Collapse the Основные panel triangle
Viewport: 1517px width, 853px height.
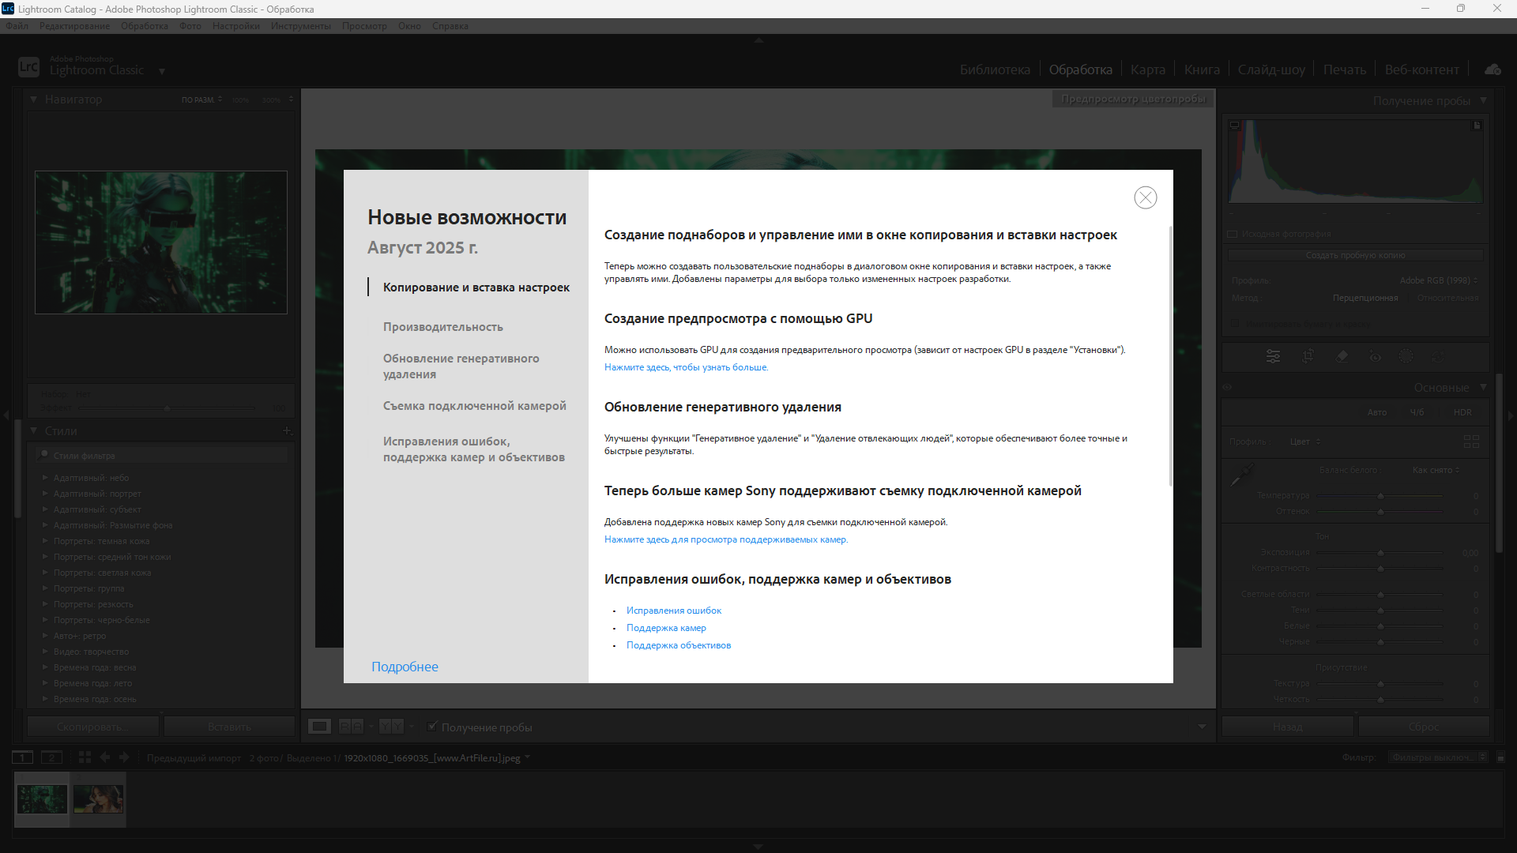[x=1483, y=387]
